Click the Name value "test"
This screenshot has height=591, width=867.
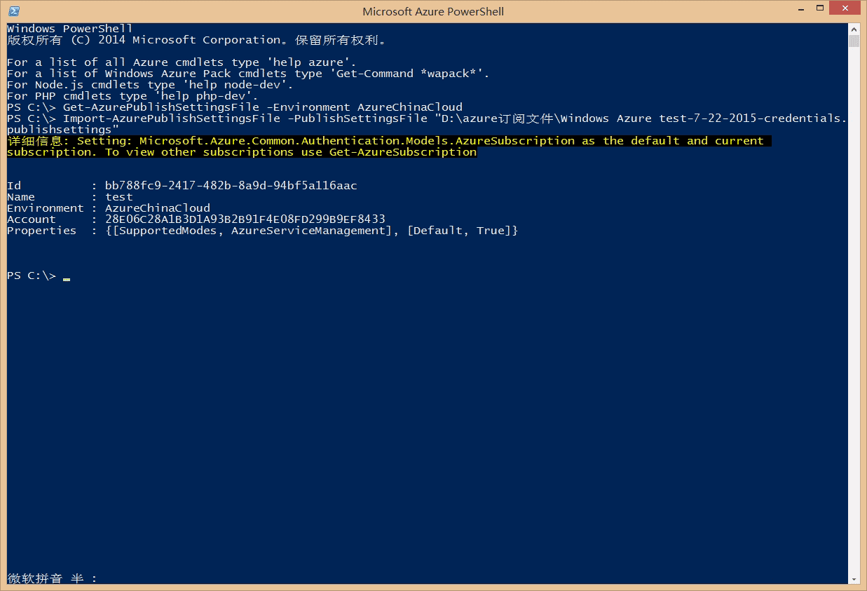pyautogui.click(x=118, y=197)
